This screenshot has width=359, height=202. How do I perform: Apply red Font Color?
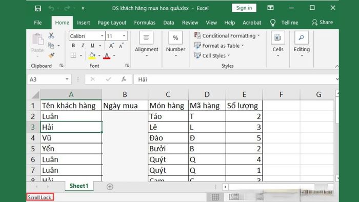[x=107, y=55]
